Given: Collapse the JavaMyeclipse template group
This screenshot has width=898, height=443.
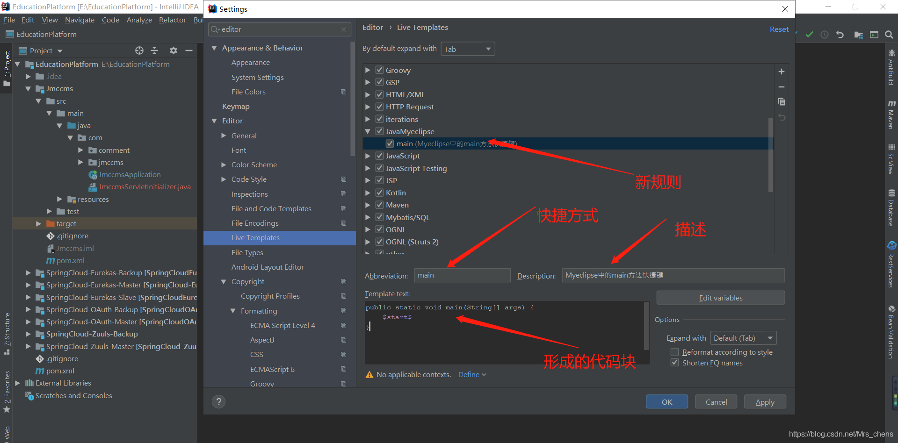Looking at the screenshot, I should [x=368, y=131].
